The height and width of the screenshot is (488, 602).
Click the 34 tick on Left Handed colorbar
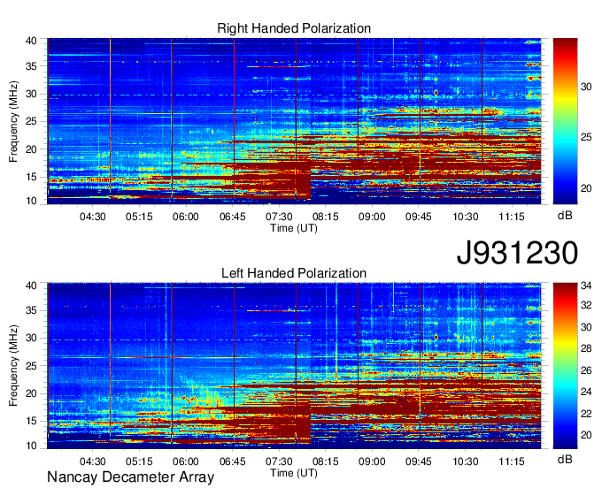586,286
